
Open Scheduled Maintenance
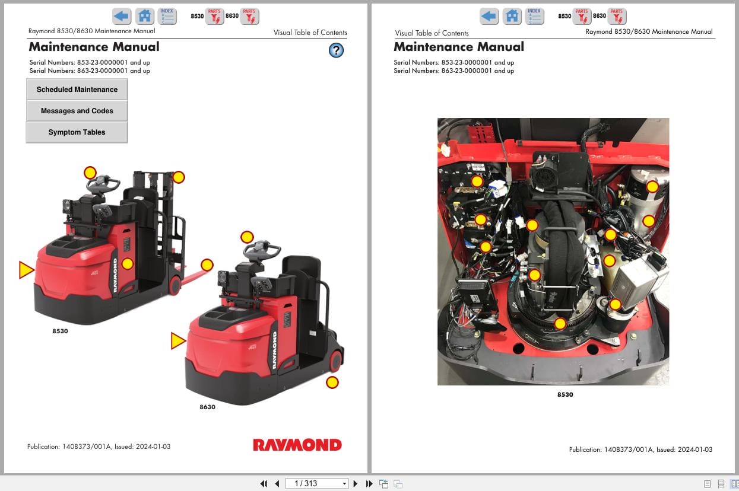click(x=77, y=90)
